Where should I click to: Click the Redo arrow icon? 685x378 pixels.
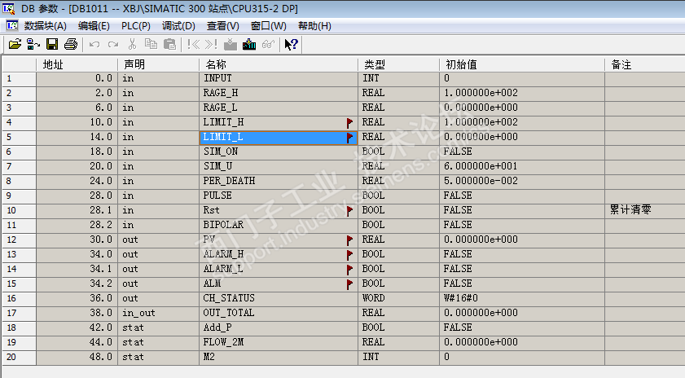(113, 44)
